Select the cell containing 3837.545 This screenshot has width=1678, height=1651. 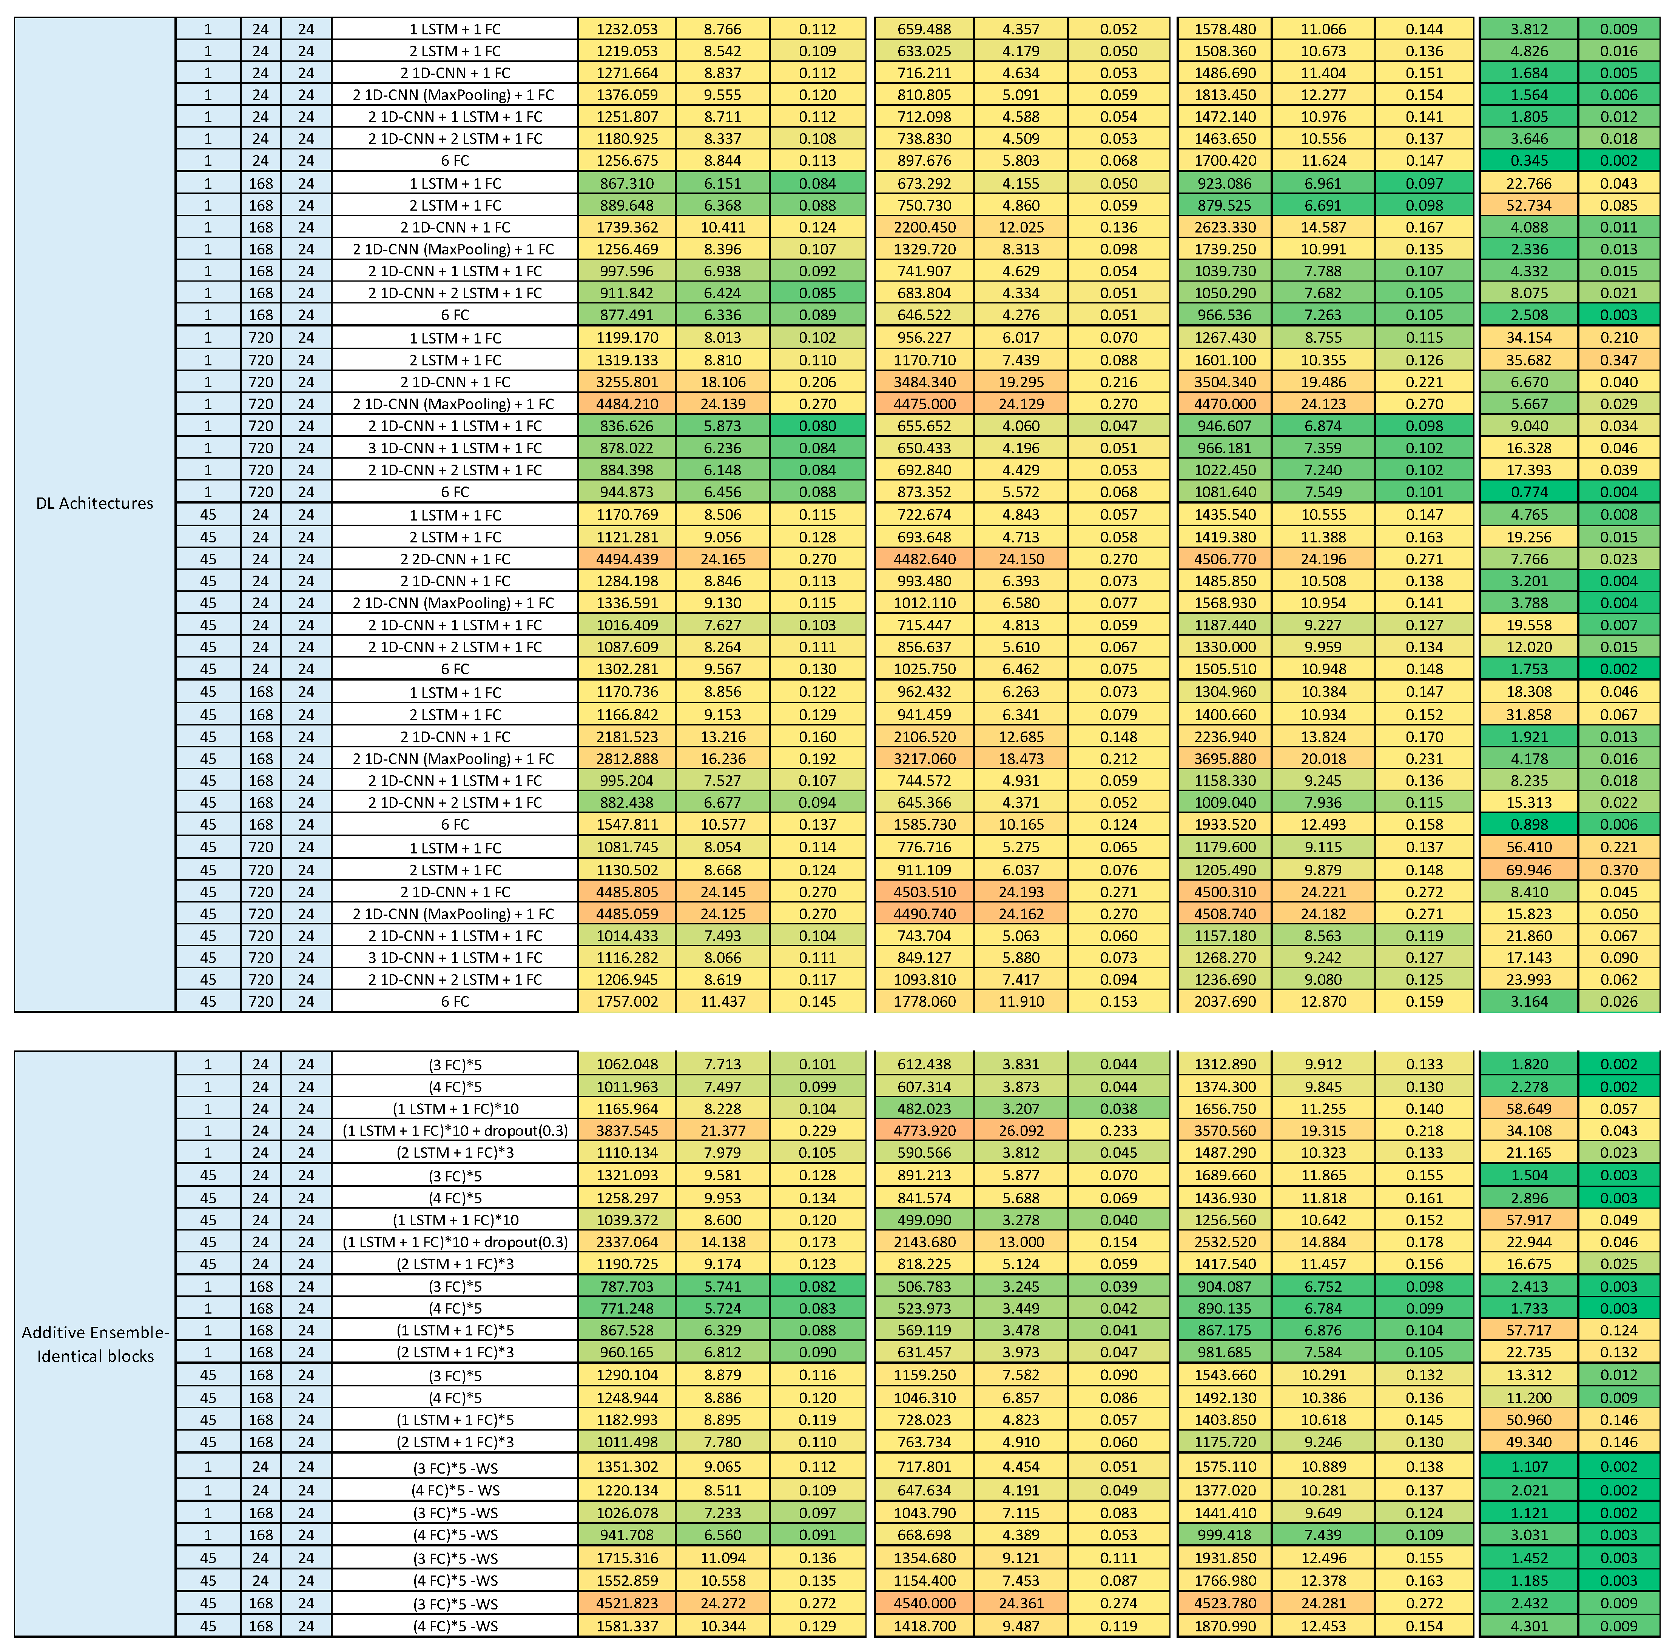[626, 1131]
